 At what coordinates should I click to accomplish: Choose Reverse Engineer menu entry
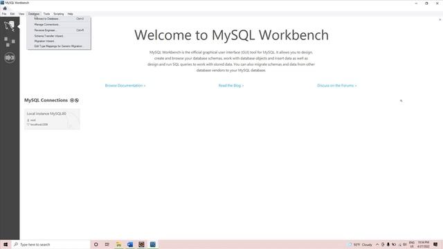[59, 30]
